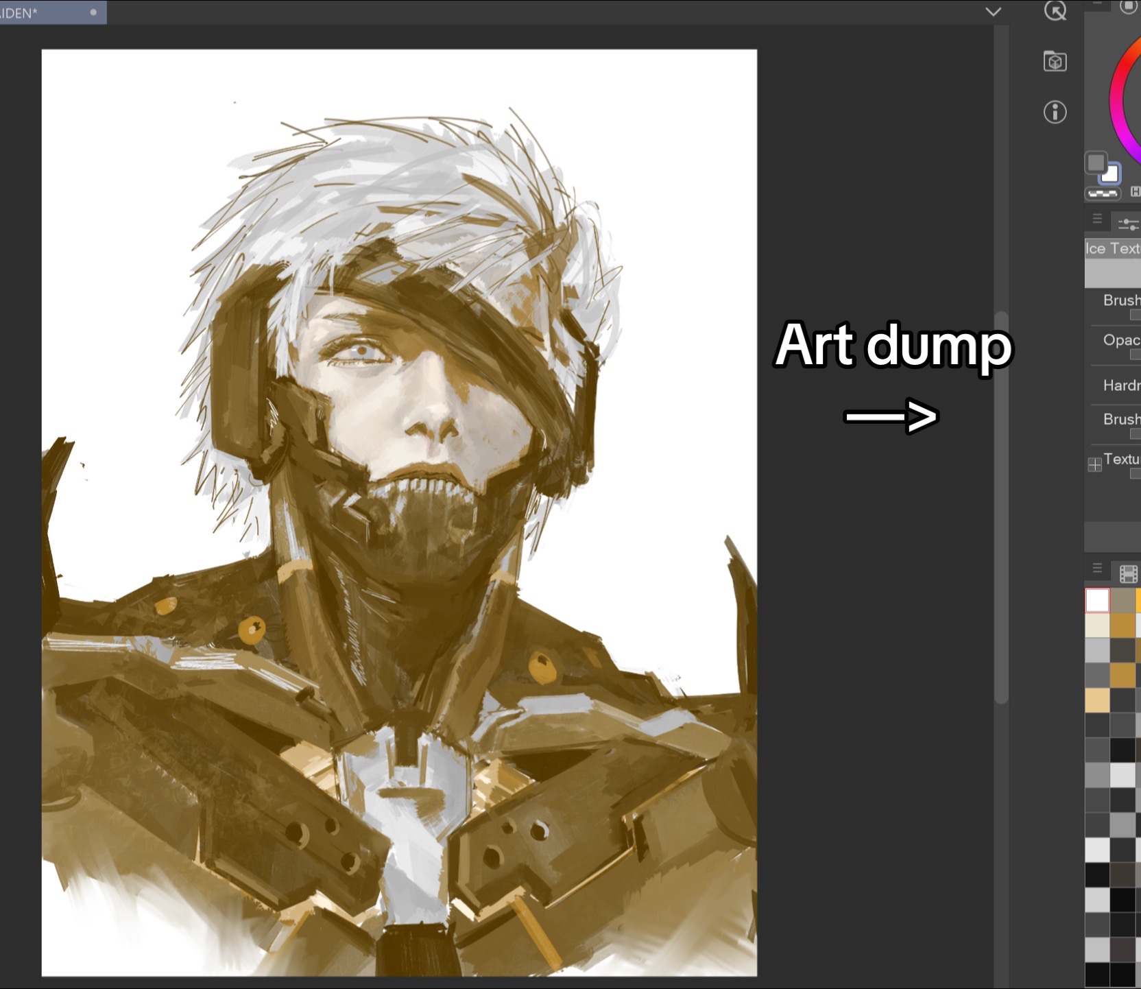The image size is (1141, 989).
Task: Click the Brush label above Texture
Action: pos(1122,419)
